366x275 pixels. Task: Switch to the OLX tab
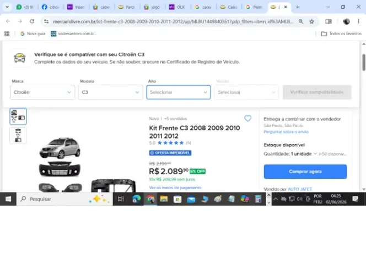pos(177,7)
